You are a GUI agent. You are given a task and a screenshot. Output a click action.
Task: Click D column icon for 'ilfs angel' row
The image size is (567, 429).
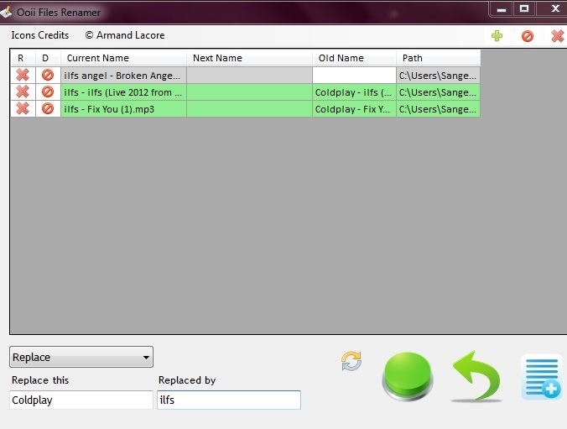pyautogui.click(x=48, y=75)
